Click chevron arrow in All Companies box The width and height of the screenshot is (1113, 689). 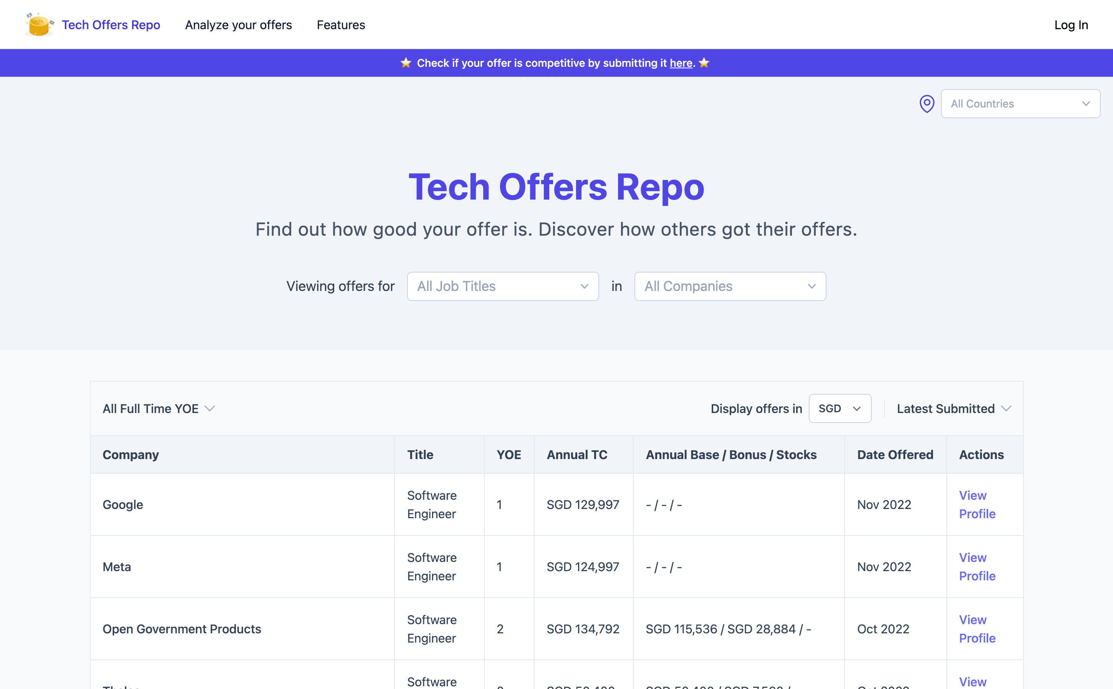[x=811, y=286]
